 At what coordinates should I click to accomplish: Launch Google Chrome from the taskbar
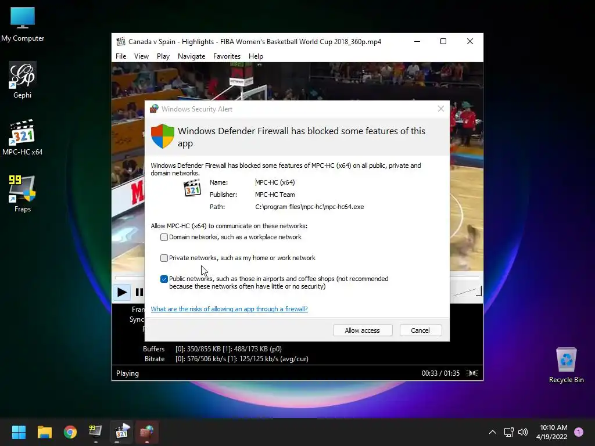(70, 432)
